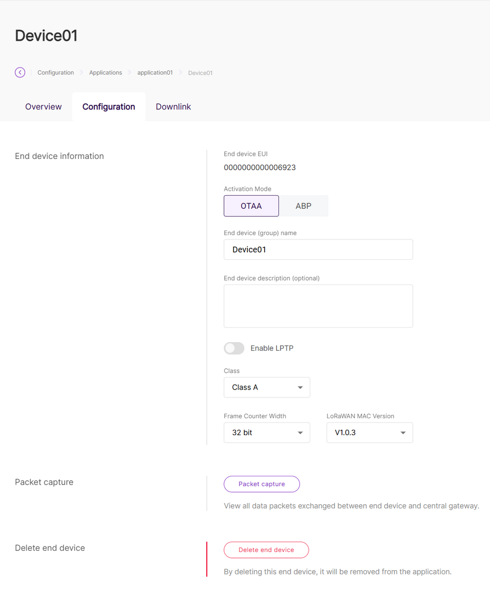The image size is (490, 592).
Task: Click the End device information section label
Action: (x=59, y=156)
